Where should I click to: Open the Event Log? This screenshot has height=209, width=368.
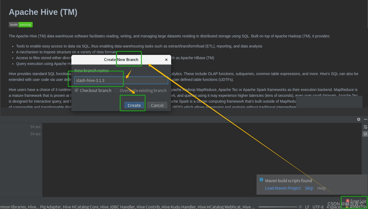click(x=356, y=201)
